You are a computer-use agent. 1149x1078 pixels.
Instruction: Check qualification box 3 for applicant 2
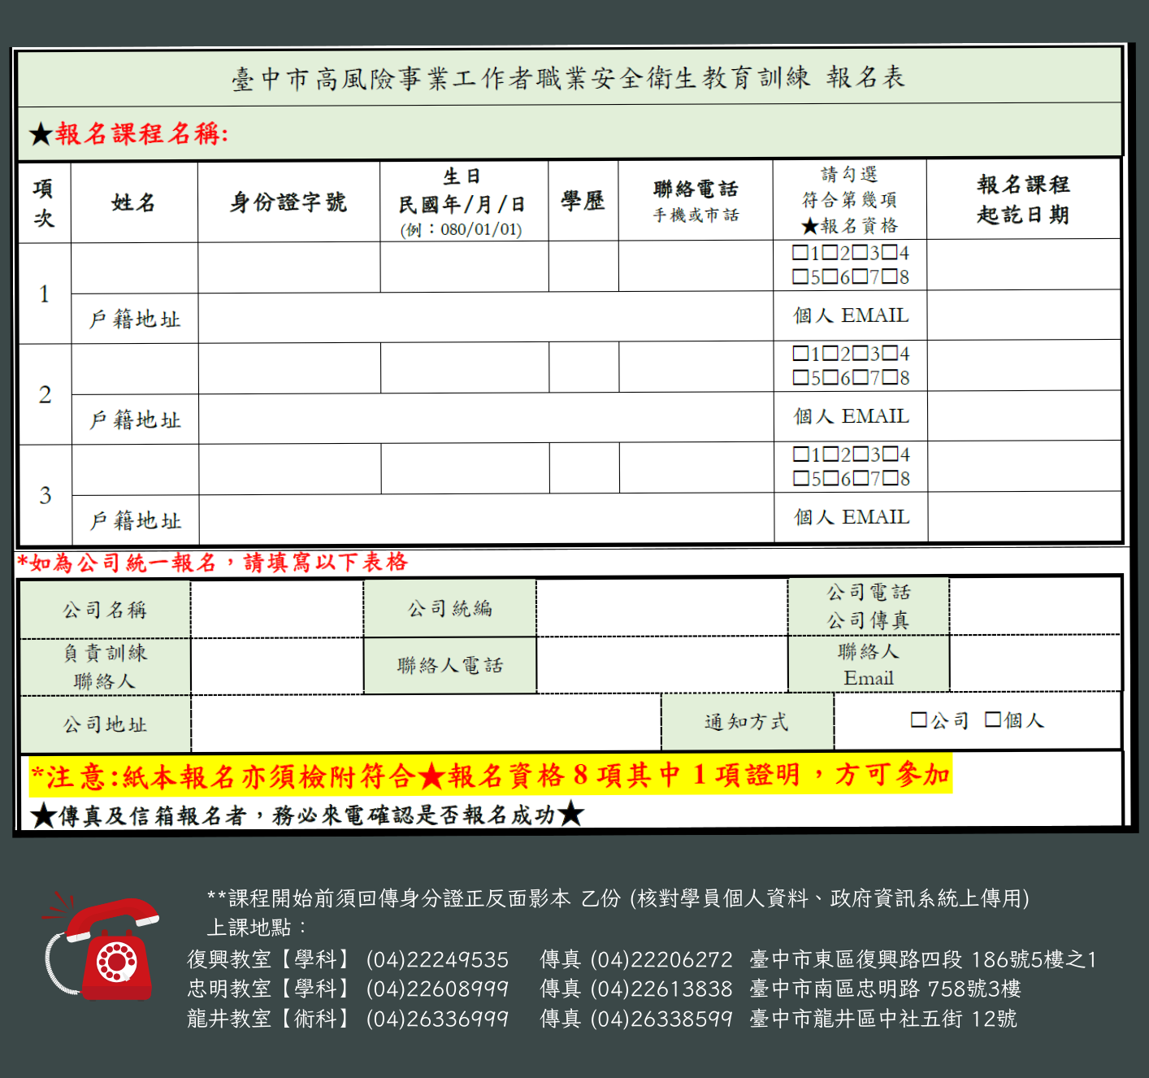[861, 354]
